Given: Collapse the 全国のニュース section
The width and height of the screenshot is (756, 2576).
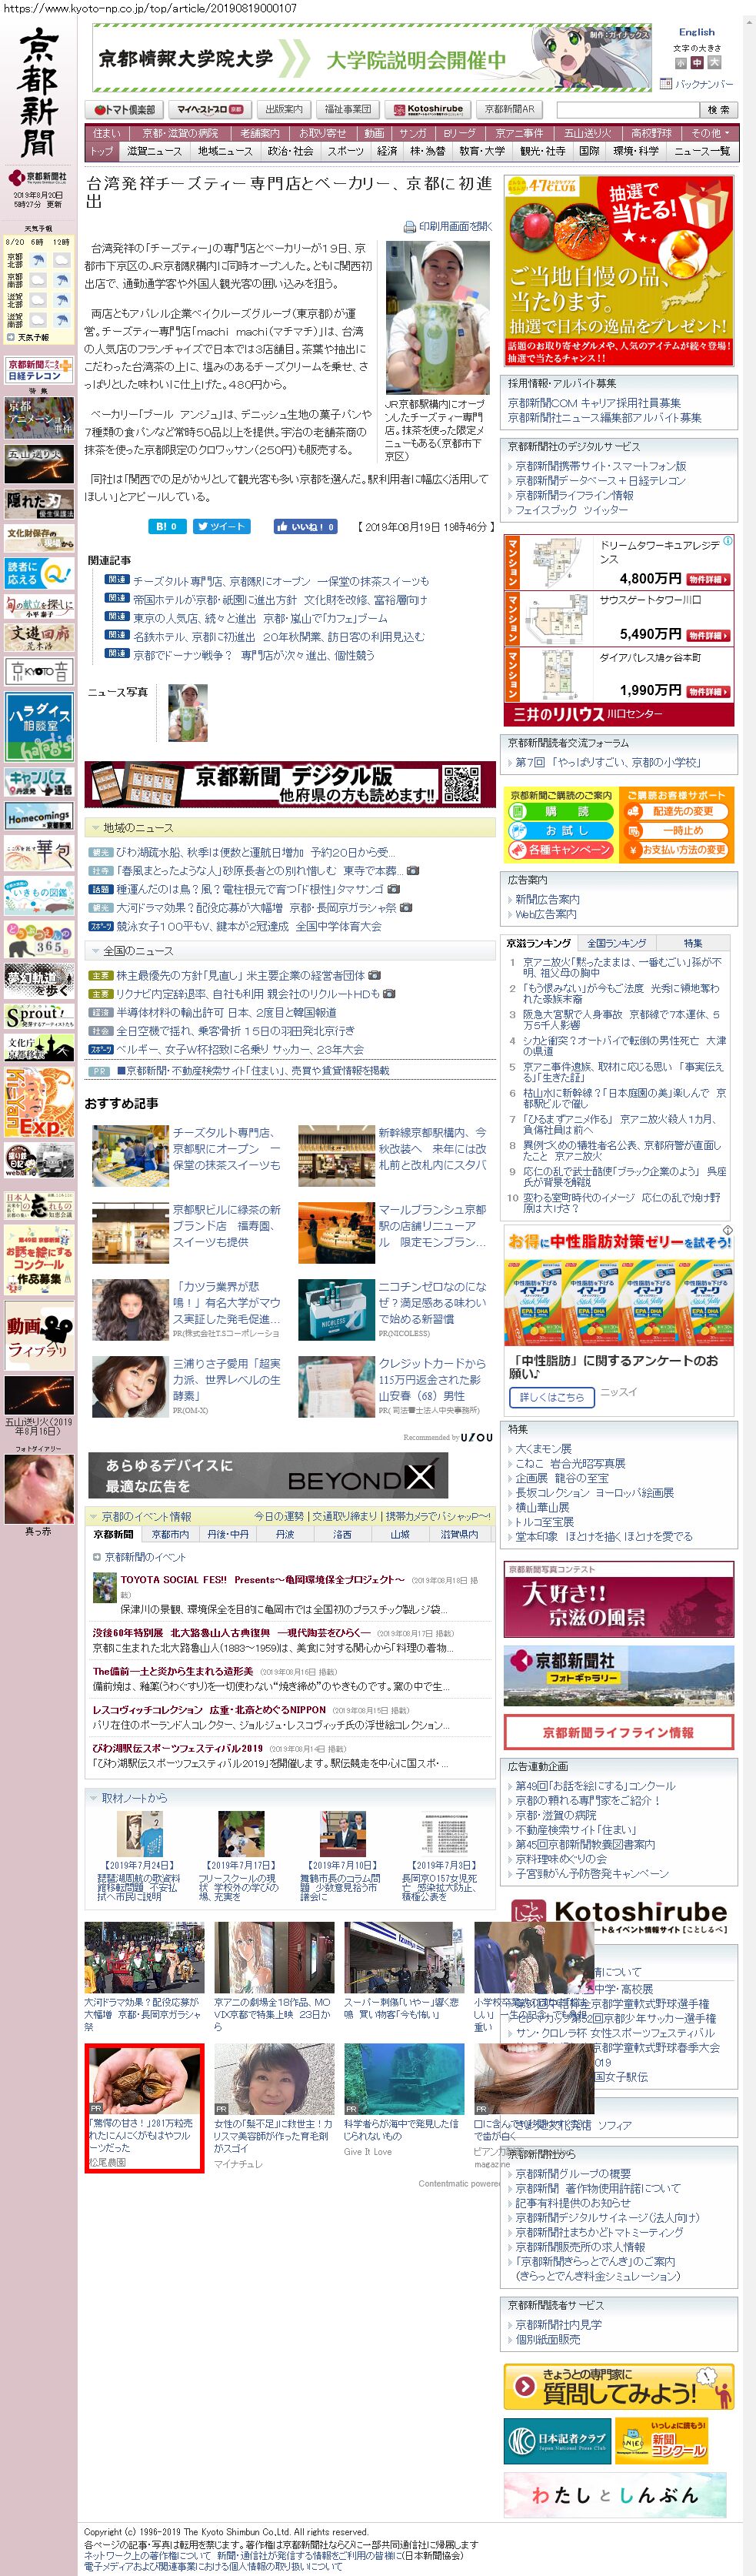Looking at the screenshot, I should pyautogui.click(x=95, y=951).
